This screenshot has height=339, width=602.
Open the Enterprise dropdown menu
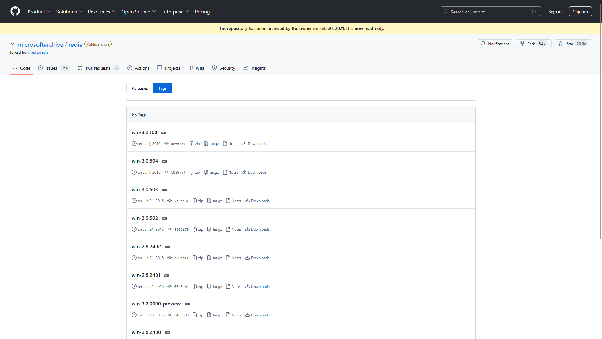point(175,12)
